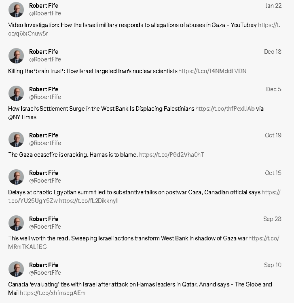Click the Oct 19 tweet date
This screenshot has height=303, width=294.
(x=273, y=135)
